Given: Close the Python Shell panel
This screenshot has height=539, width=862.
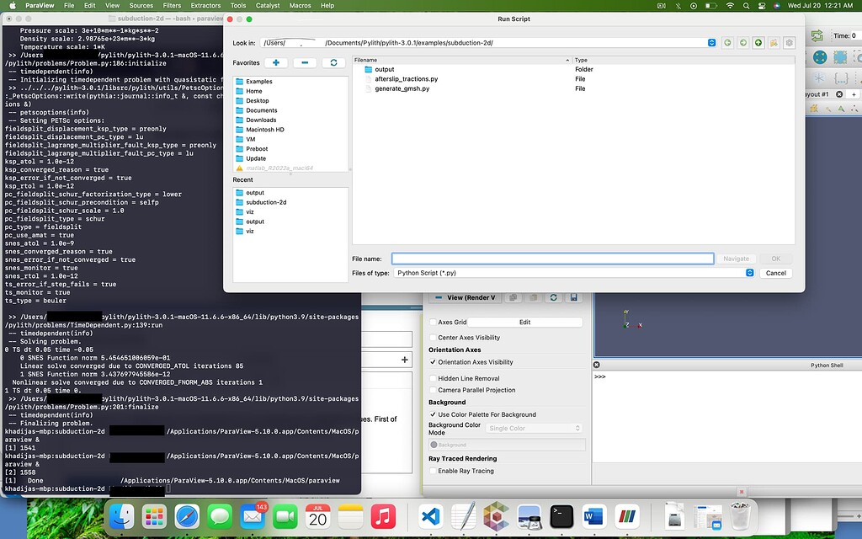Looking at the screenshot, I should pos(597,365).
